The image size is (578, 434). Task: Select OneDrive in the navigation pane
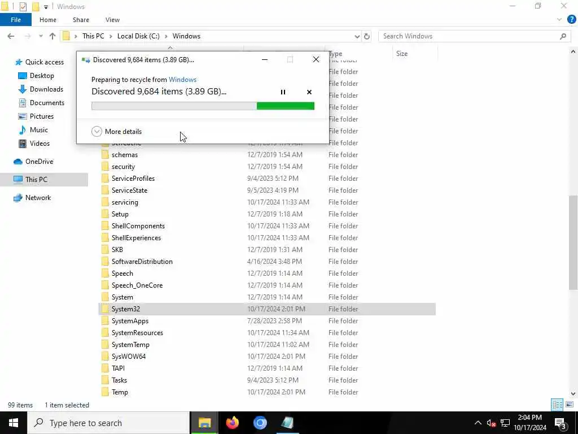point(33,162)
